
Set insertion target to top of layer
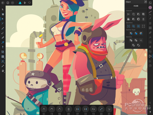pyautogui.click(x=136, y=33)
